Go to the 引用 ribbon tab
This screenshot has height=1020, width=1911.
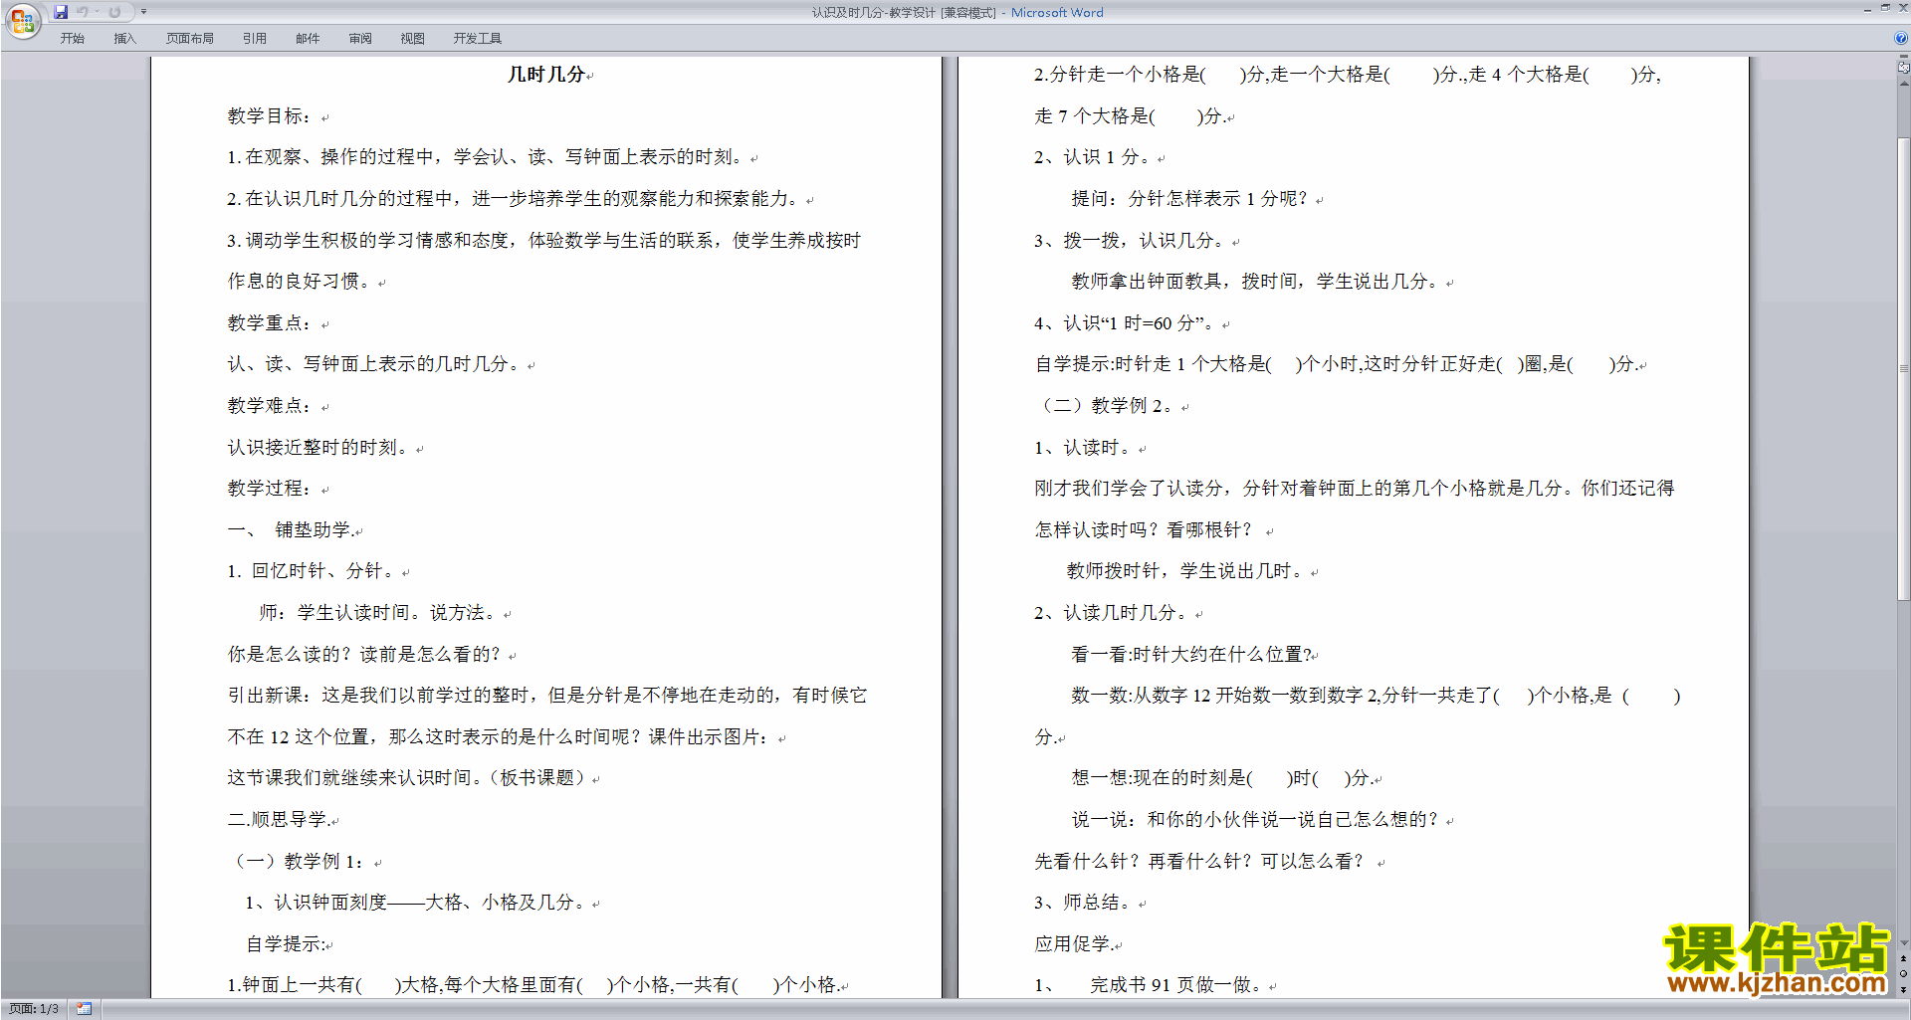[255, 39]
